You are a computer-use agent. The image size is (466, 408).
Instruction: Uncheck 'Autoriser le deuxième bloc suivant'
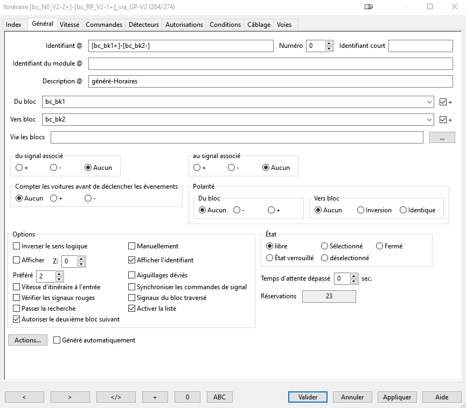click(17, 319)
